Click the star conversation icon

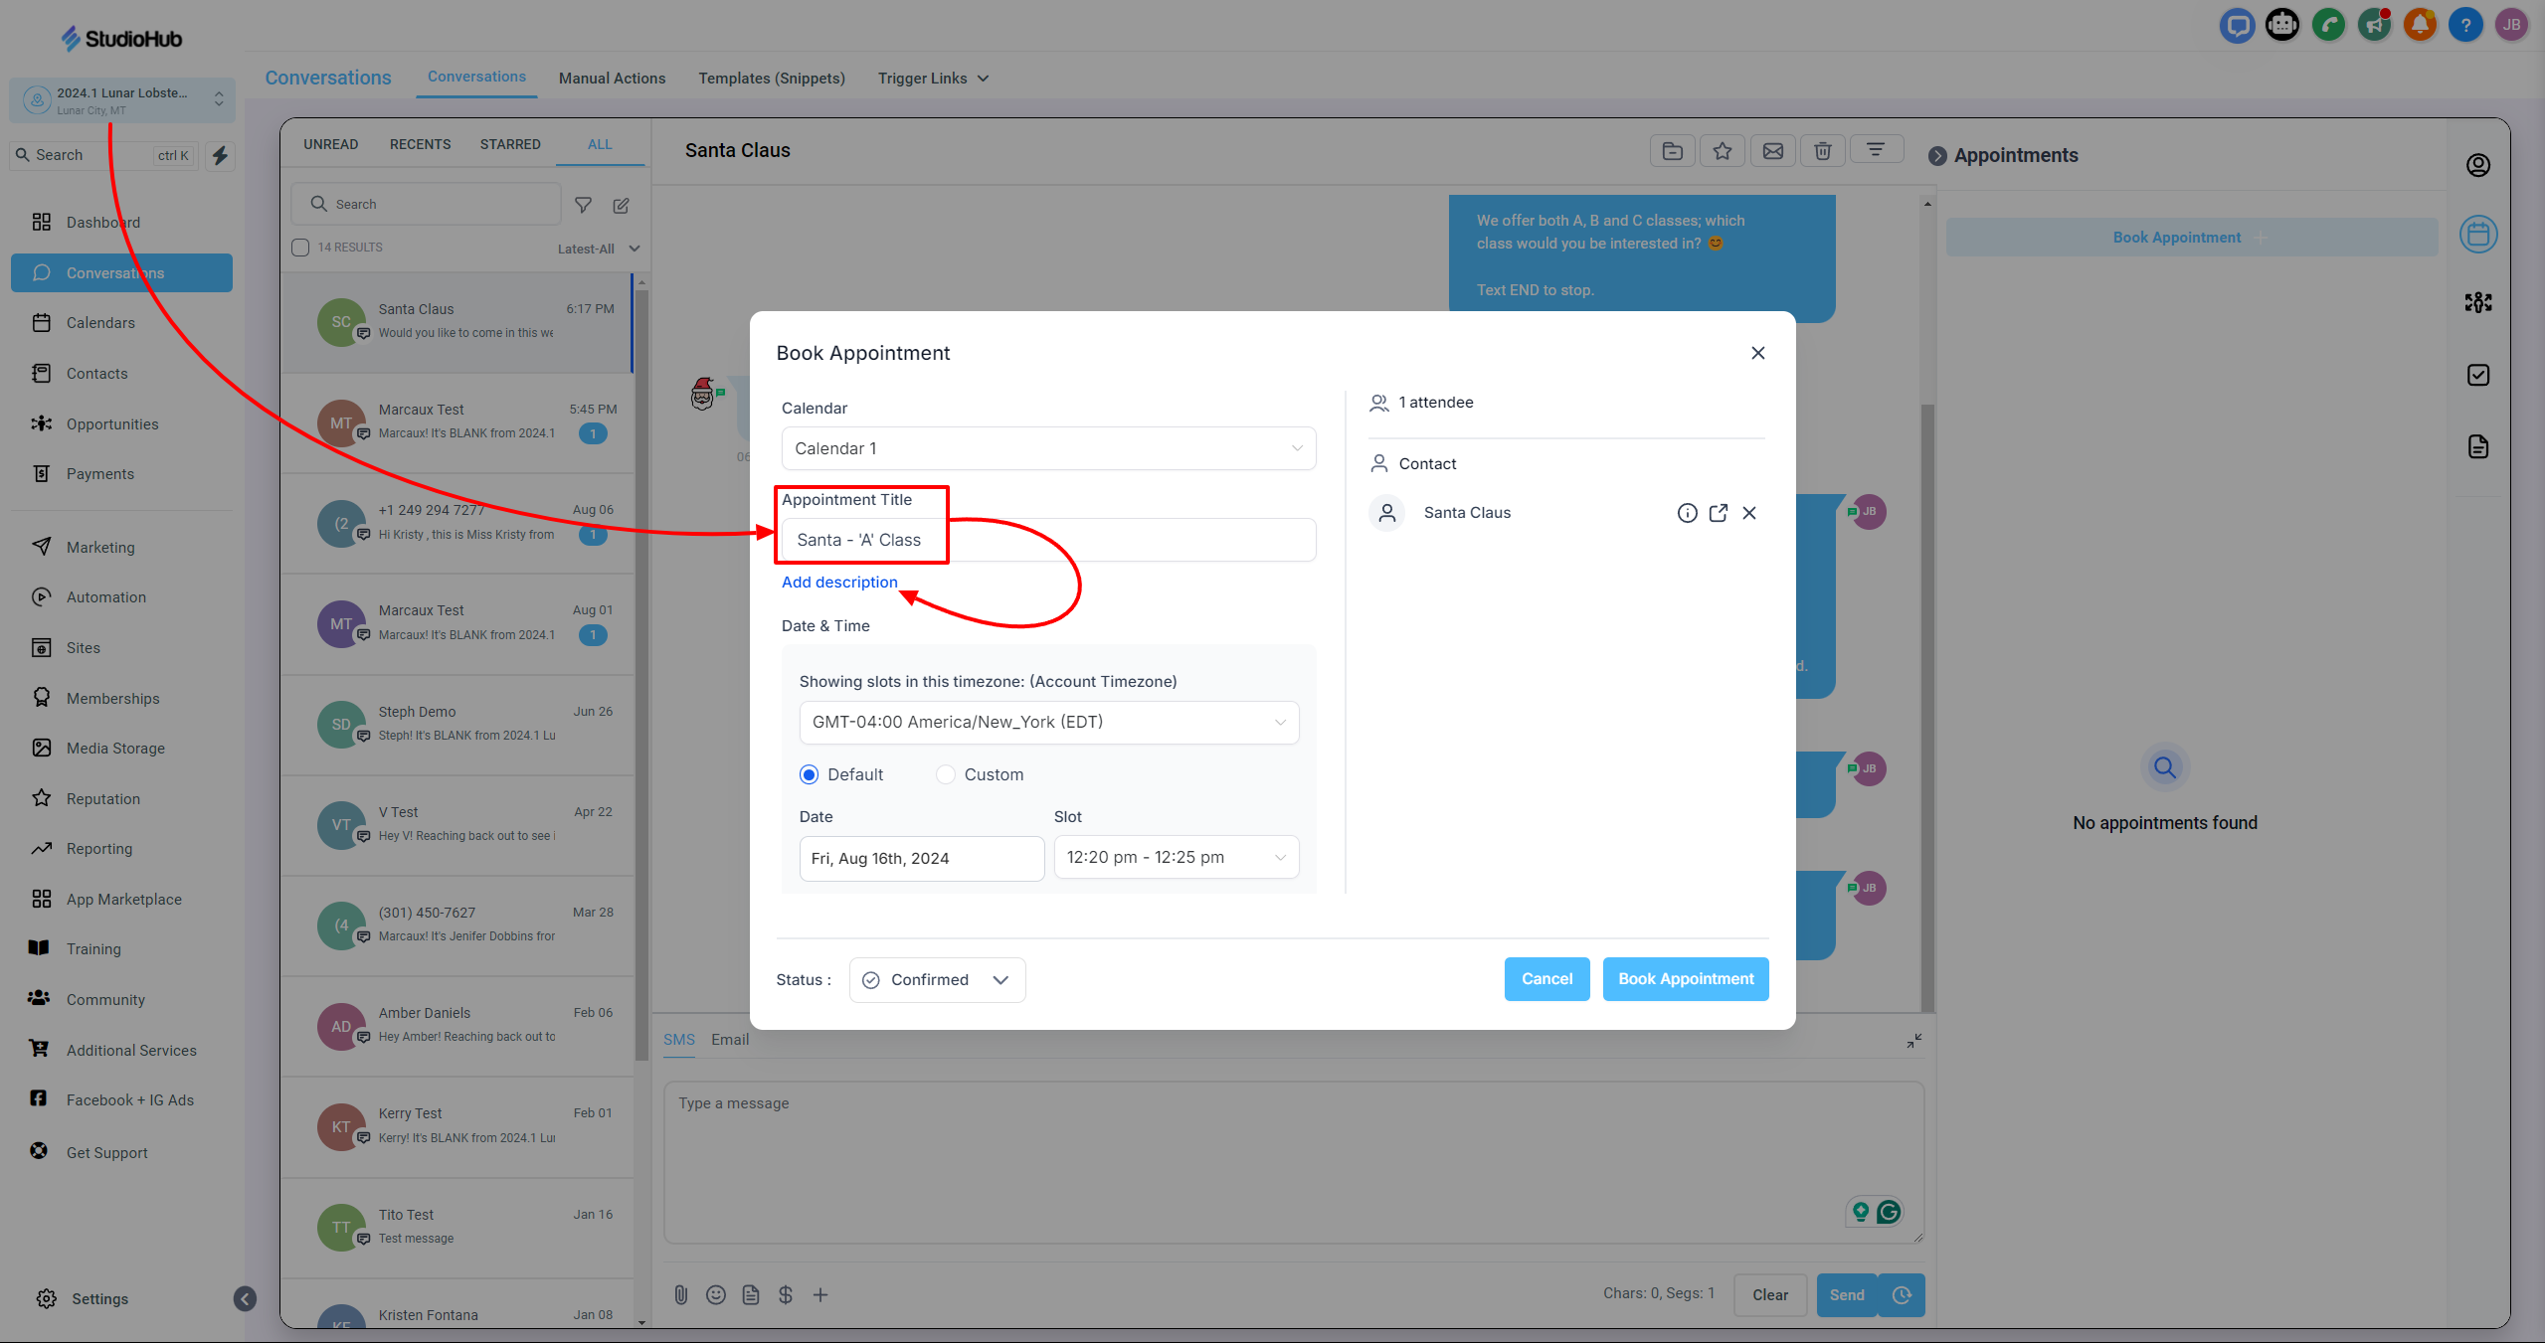point(1723,151)
